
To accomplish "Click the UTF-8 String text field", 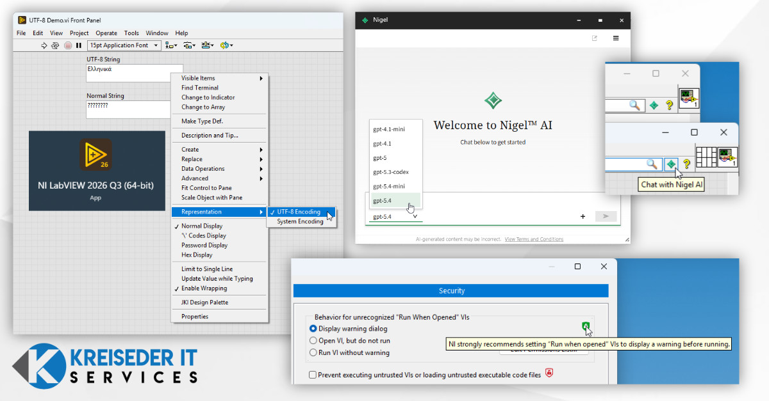I will (135, 73).
